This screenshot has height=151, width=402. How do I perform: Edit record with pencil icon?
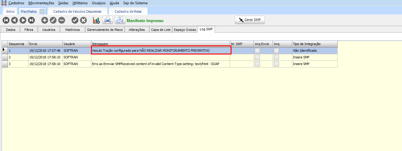tap(53, 20)
